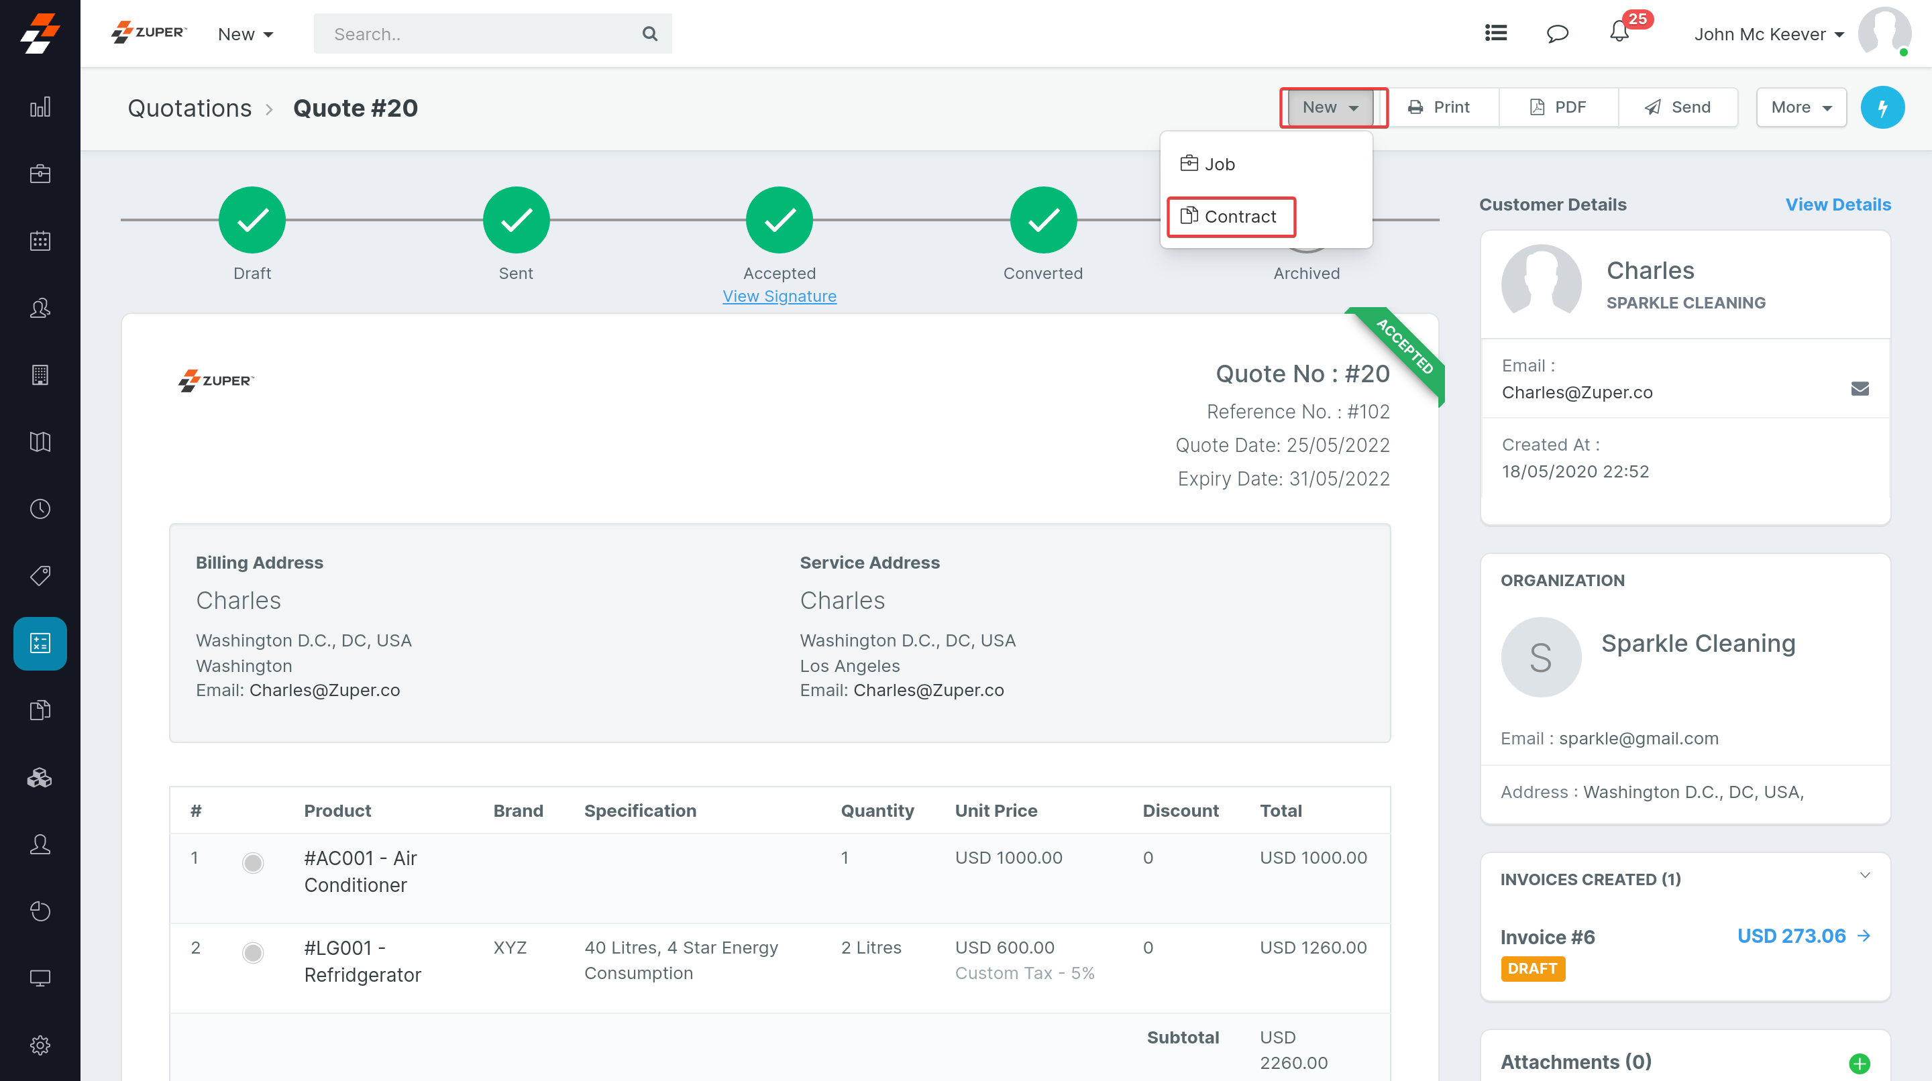Image resolution: width=1932 pixels, height=1081 pixels.
Task: Open the map icon in sidebar
Action: tap(40, 441)
